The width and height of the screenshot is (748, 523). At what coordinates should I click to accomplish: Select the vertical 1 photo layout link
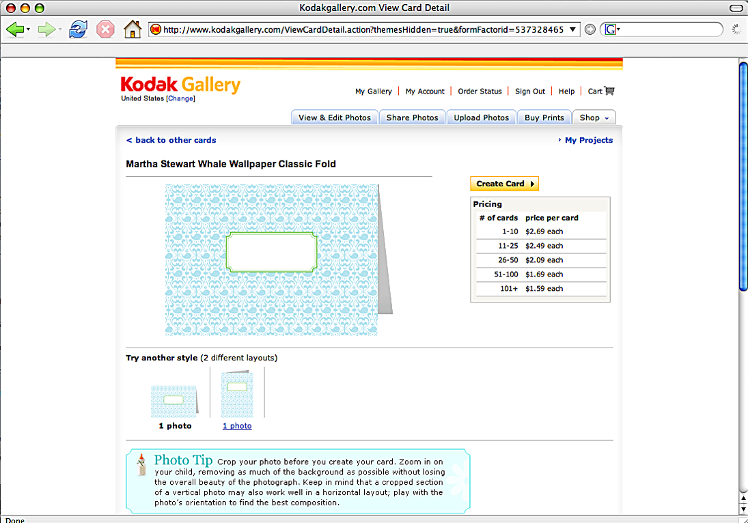click(x=237, y=426)
